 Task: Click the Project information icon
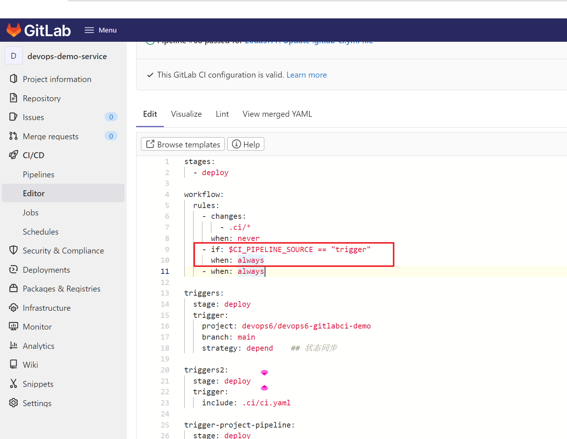click(x=14, y=79)
